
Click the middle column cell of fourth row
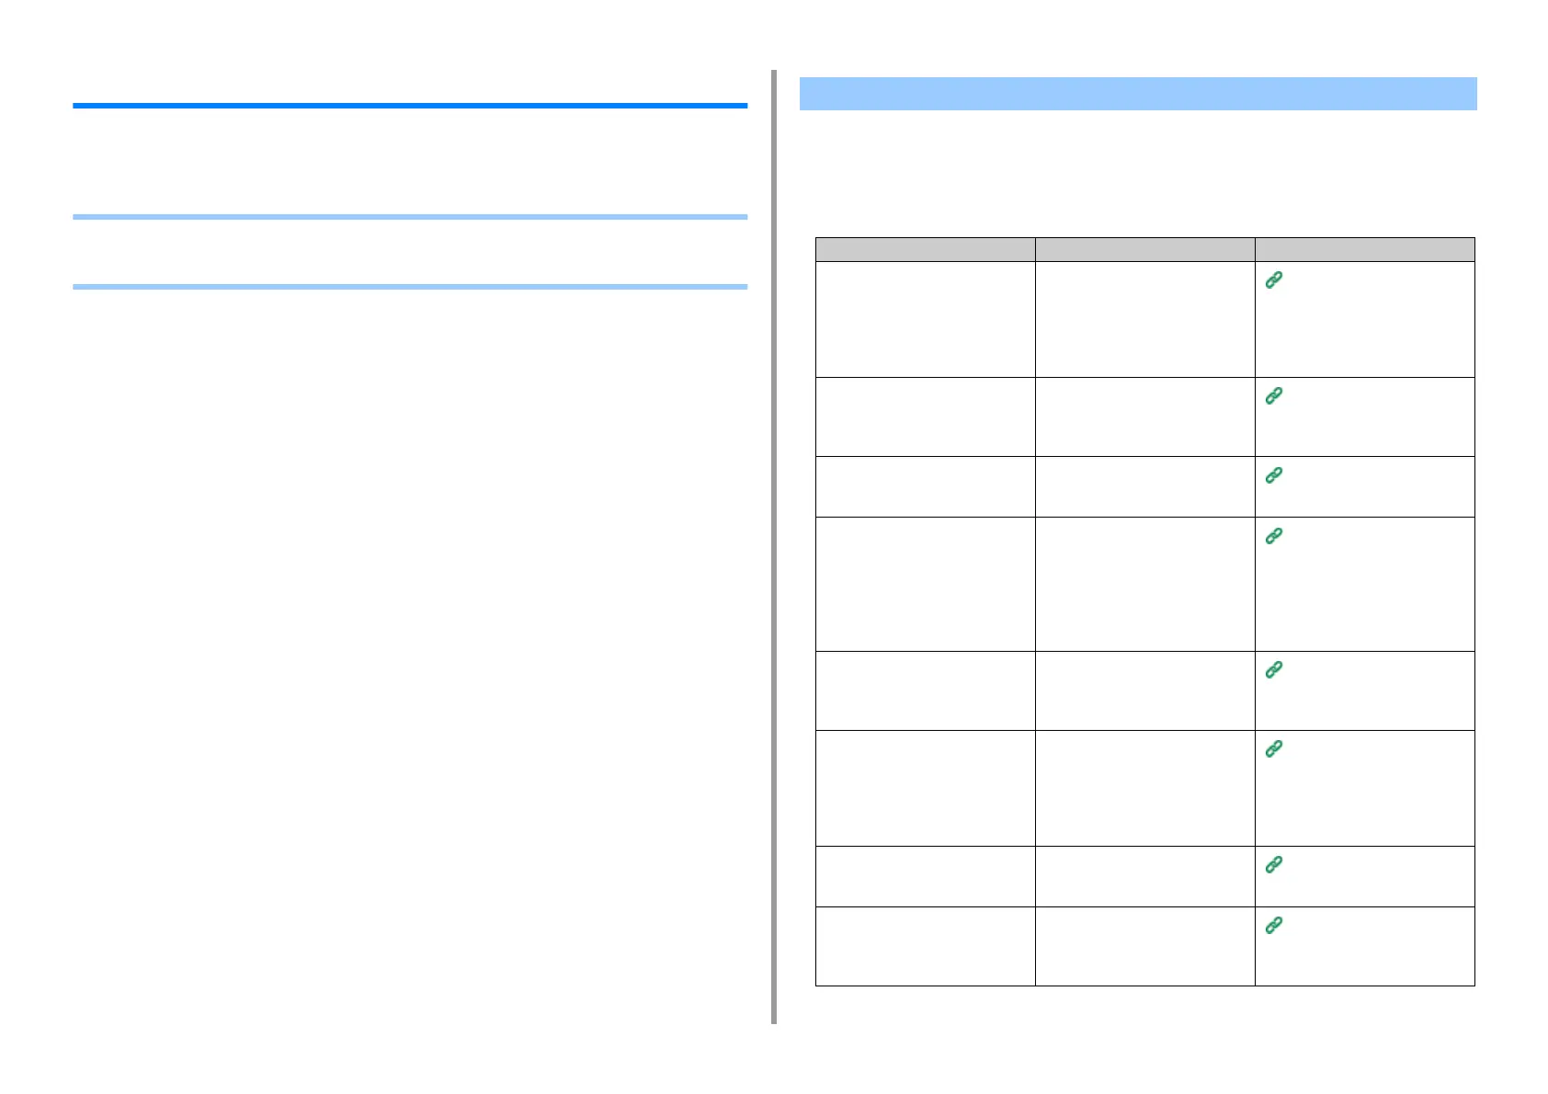[x=1144, y=584]
